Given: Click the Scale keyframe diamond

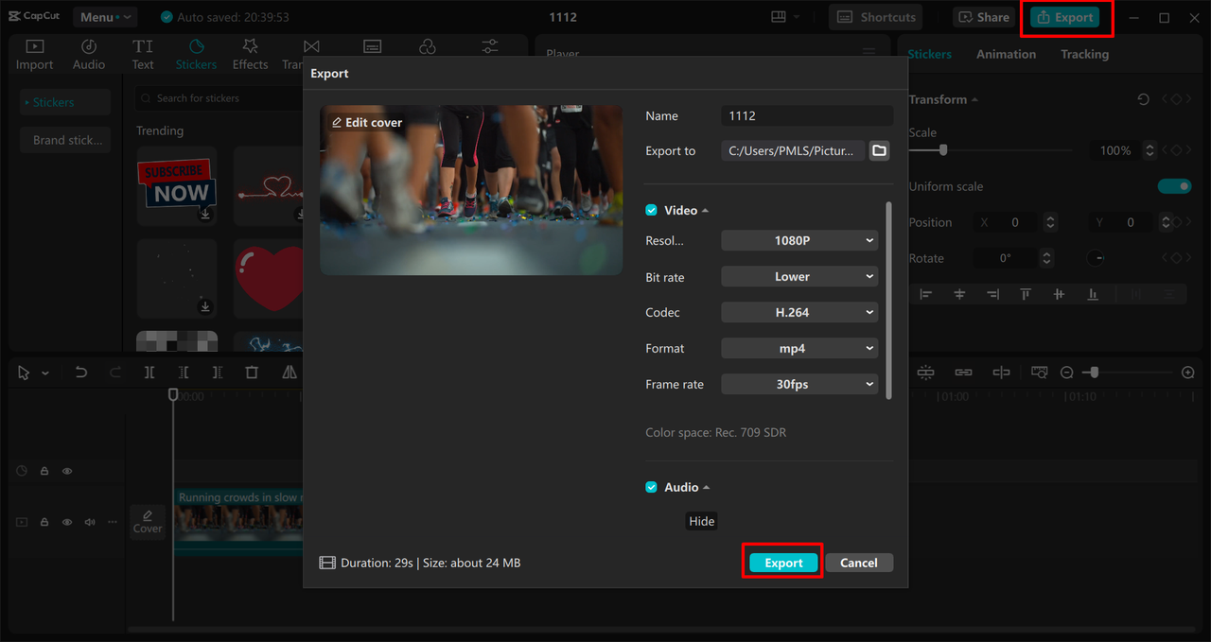Looking at the screenshot, I should tap(1176, 150).
